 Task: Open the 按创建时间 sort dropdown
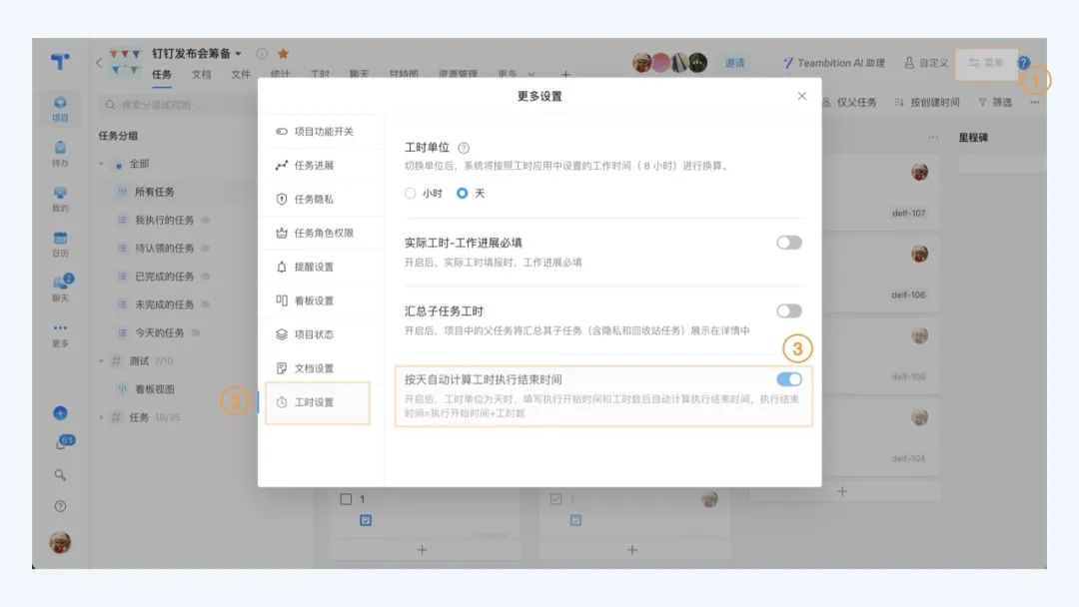pyautogui.click(x=927, y=103)
